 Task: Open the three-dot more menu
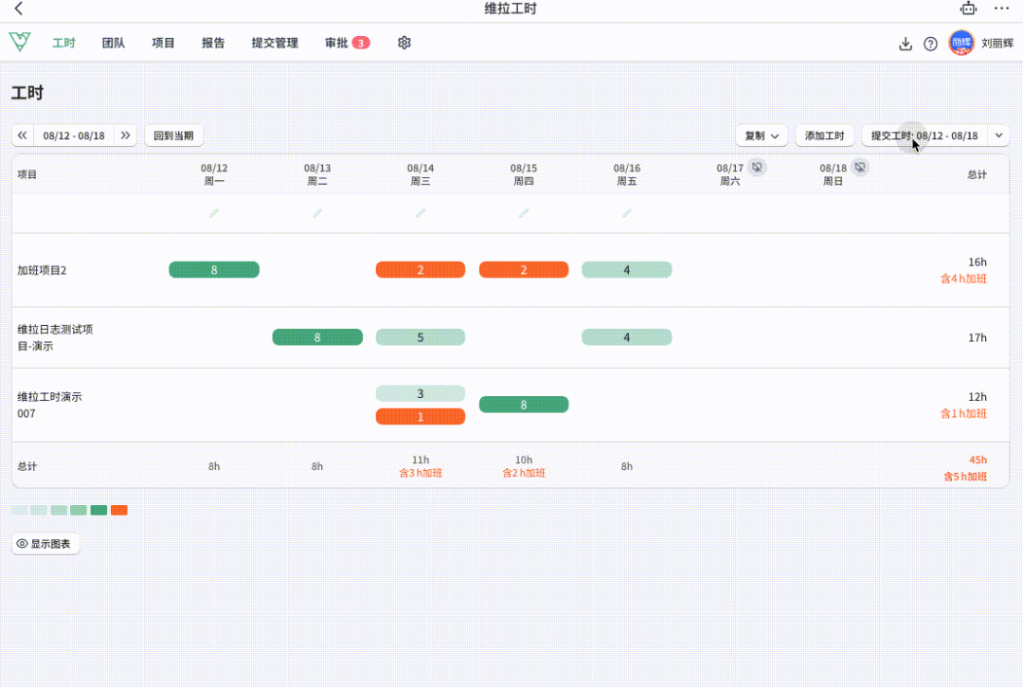[x=1001, y=9]
